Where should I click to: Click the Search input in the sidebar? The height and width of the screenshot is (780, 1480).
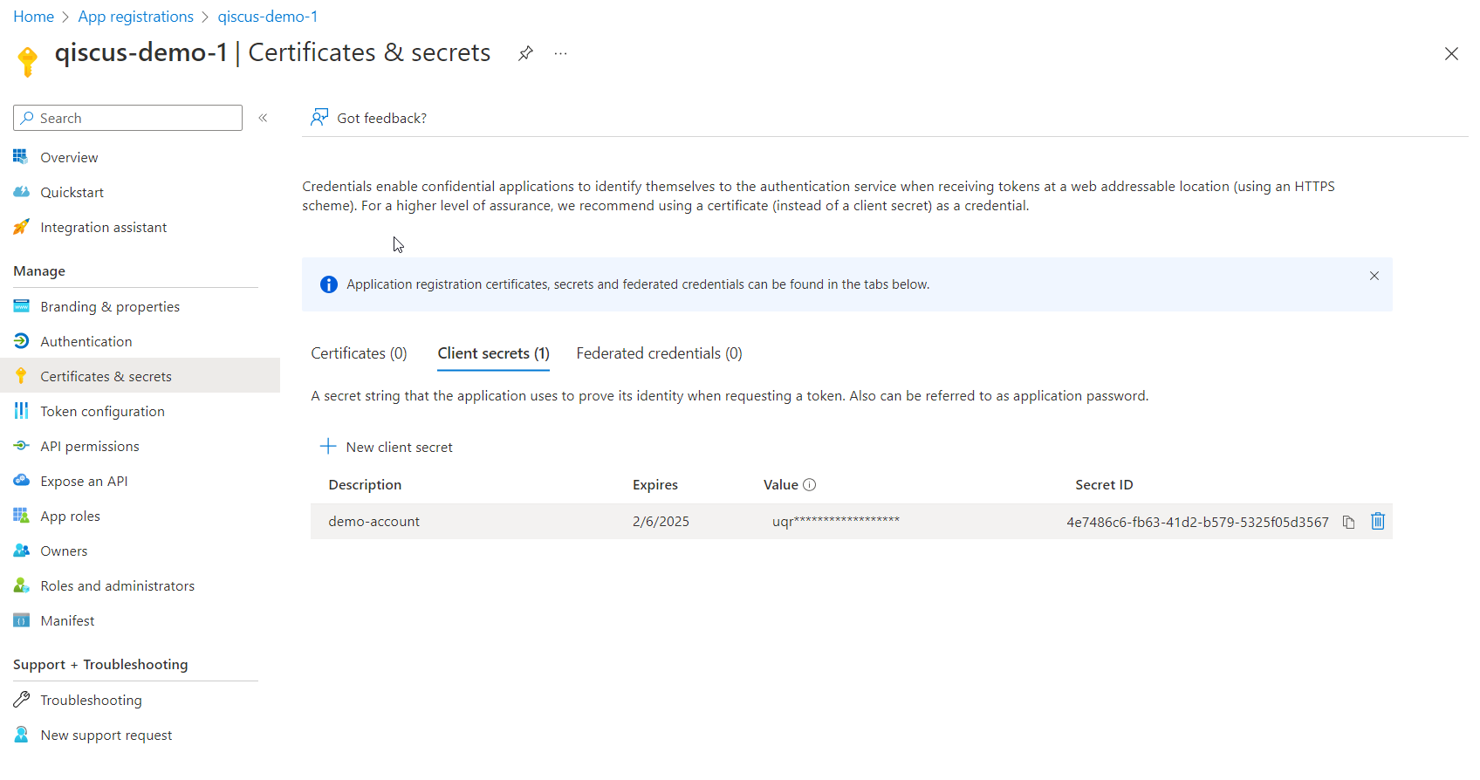click(127, 118)
